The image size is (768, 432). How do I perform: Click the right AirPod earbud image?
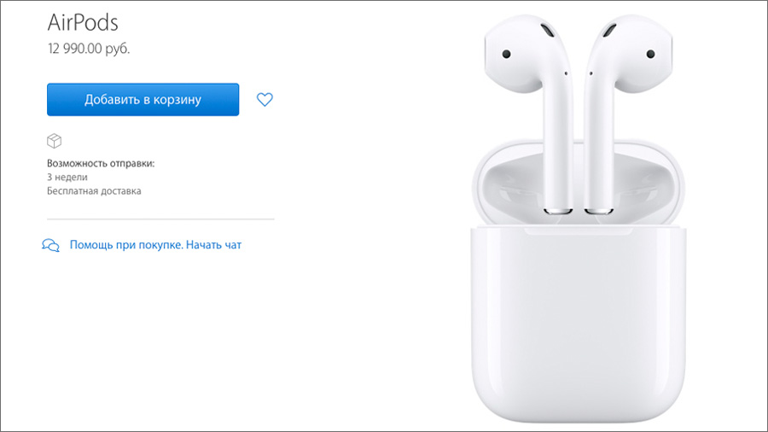tap(628, 113)
